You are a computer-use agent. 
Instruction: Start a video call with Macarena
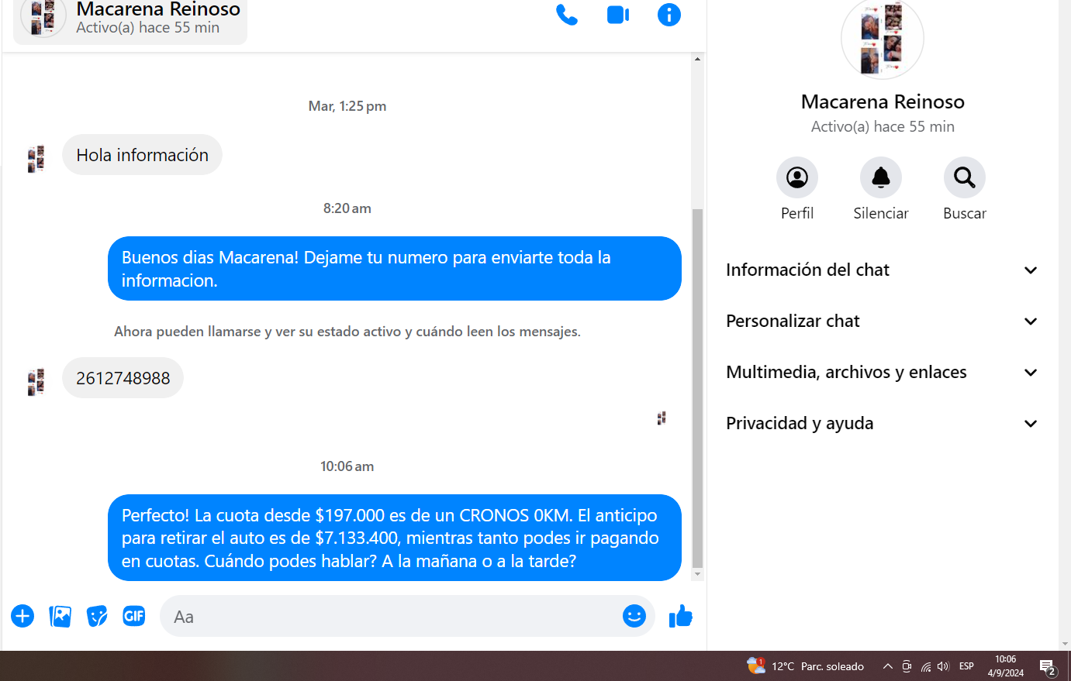click(x=618, y=15)
